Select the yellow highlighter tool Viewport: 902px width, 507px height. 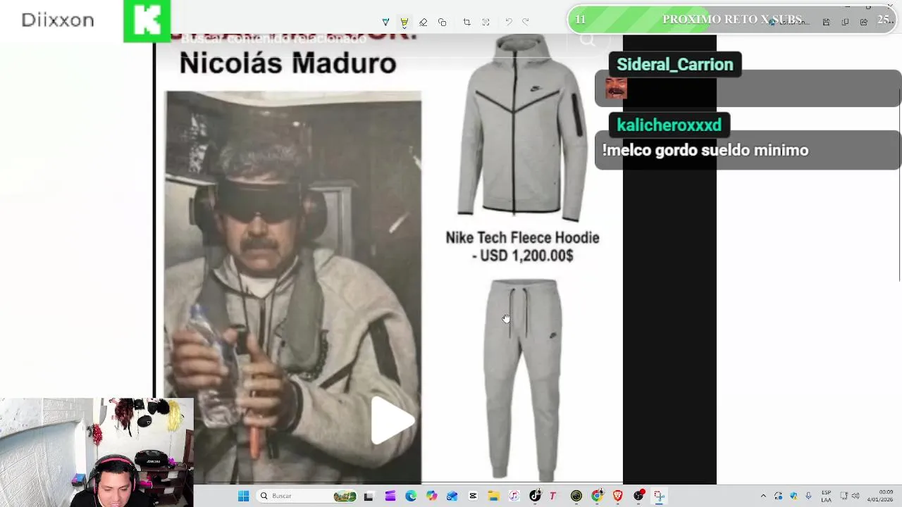[404, 23]
